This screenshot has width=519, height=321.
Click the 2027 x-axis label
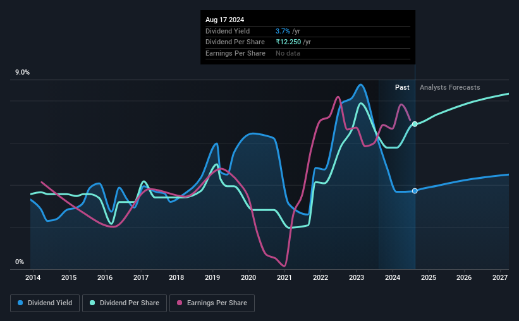click(500, 277)
